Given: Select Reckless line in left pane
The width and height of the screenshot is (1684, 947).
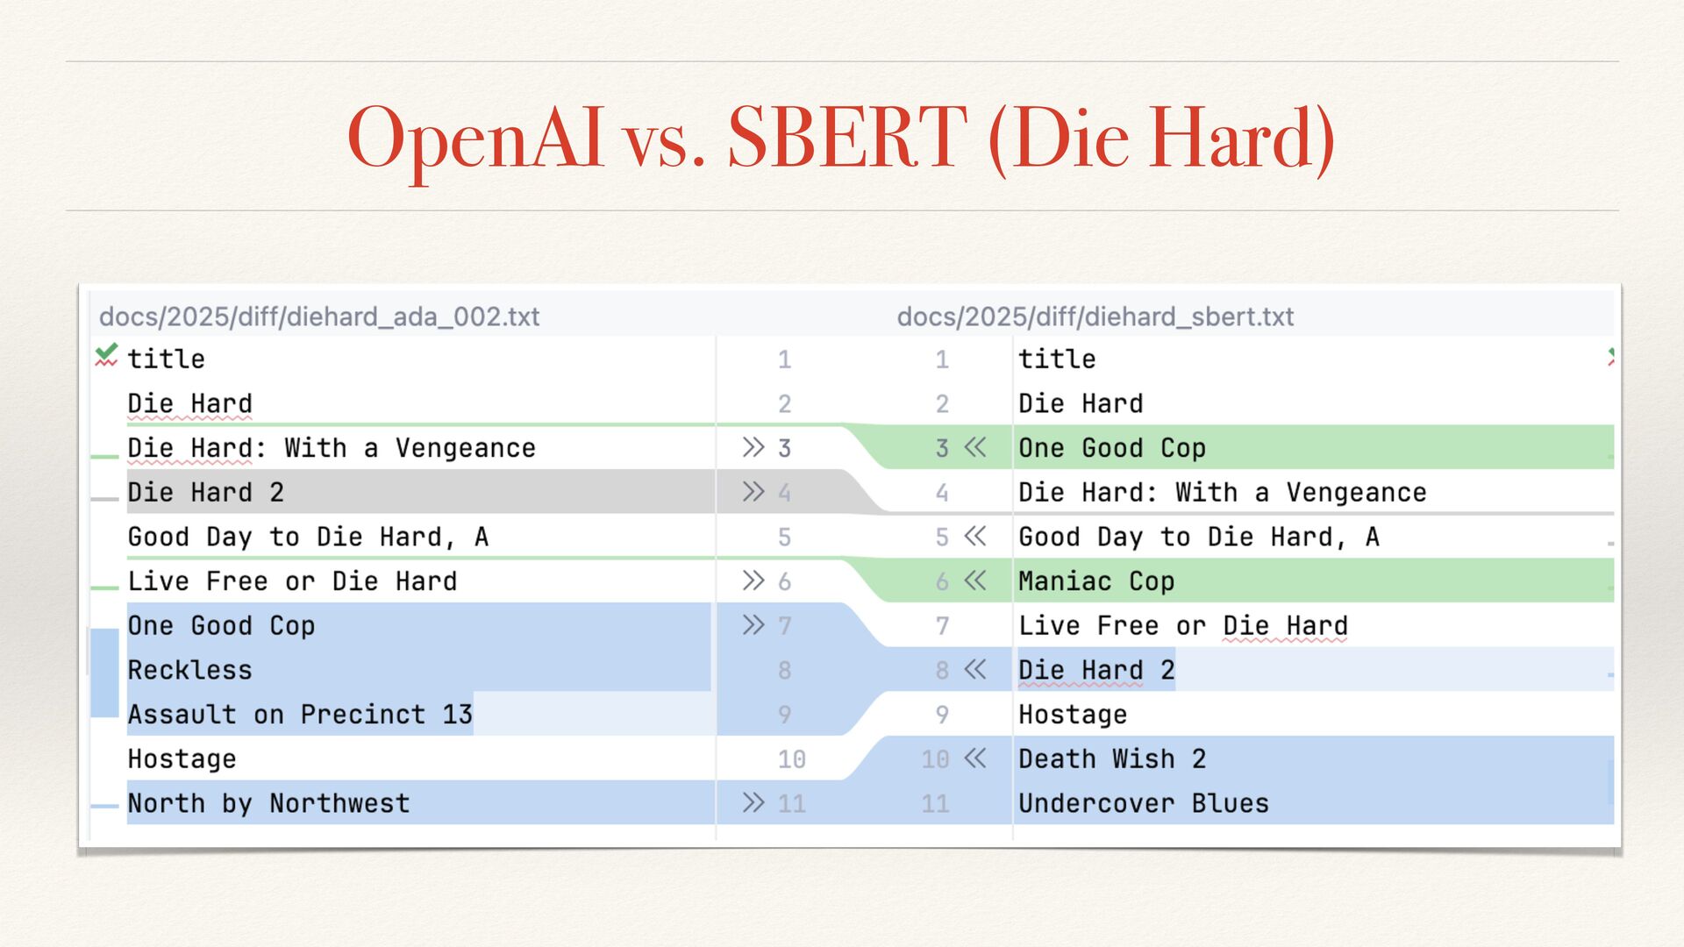Looking at the screenshot, I should point(189,670).
